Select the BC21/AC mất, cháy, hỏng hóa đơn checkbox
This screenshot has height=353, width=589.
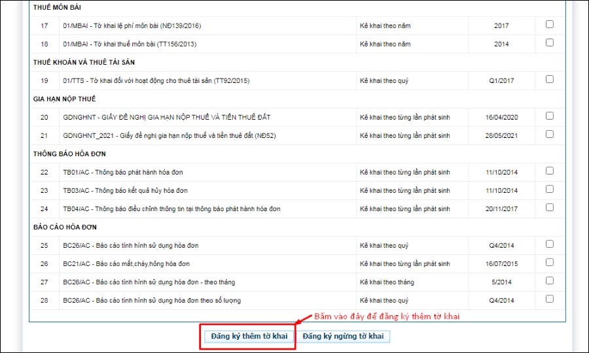coord(549,263)
